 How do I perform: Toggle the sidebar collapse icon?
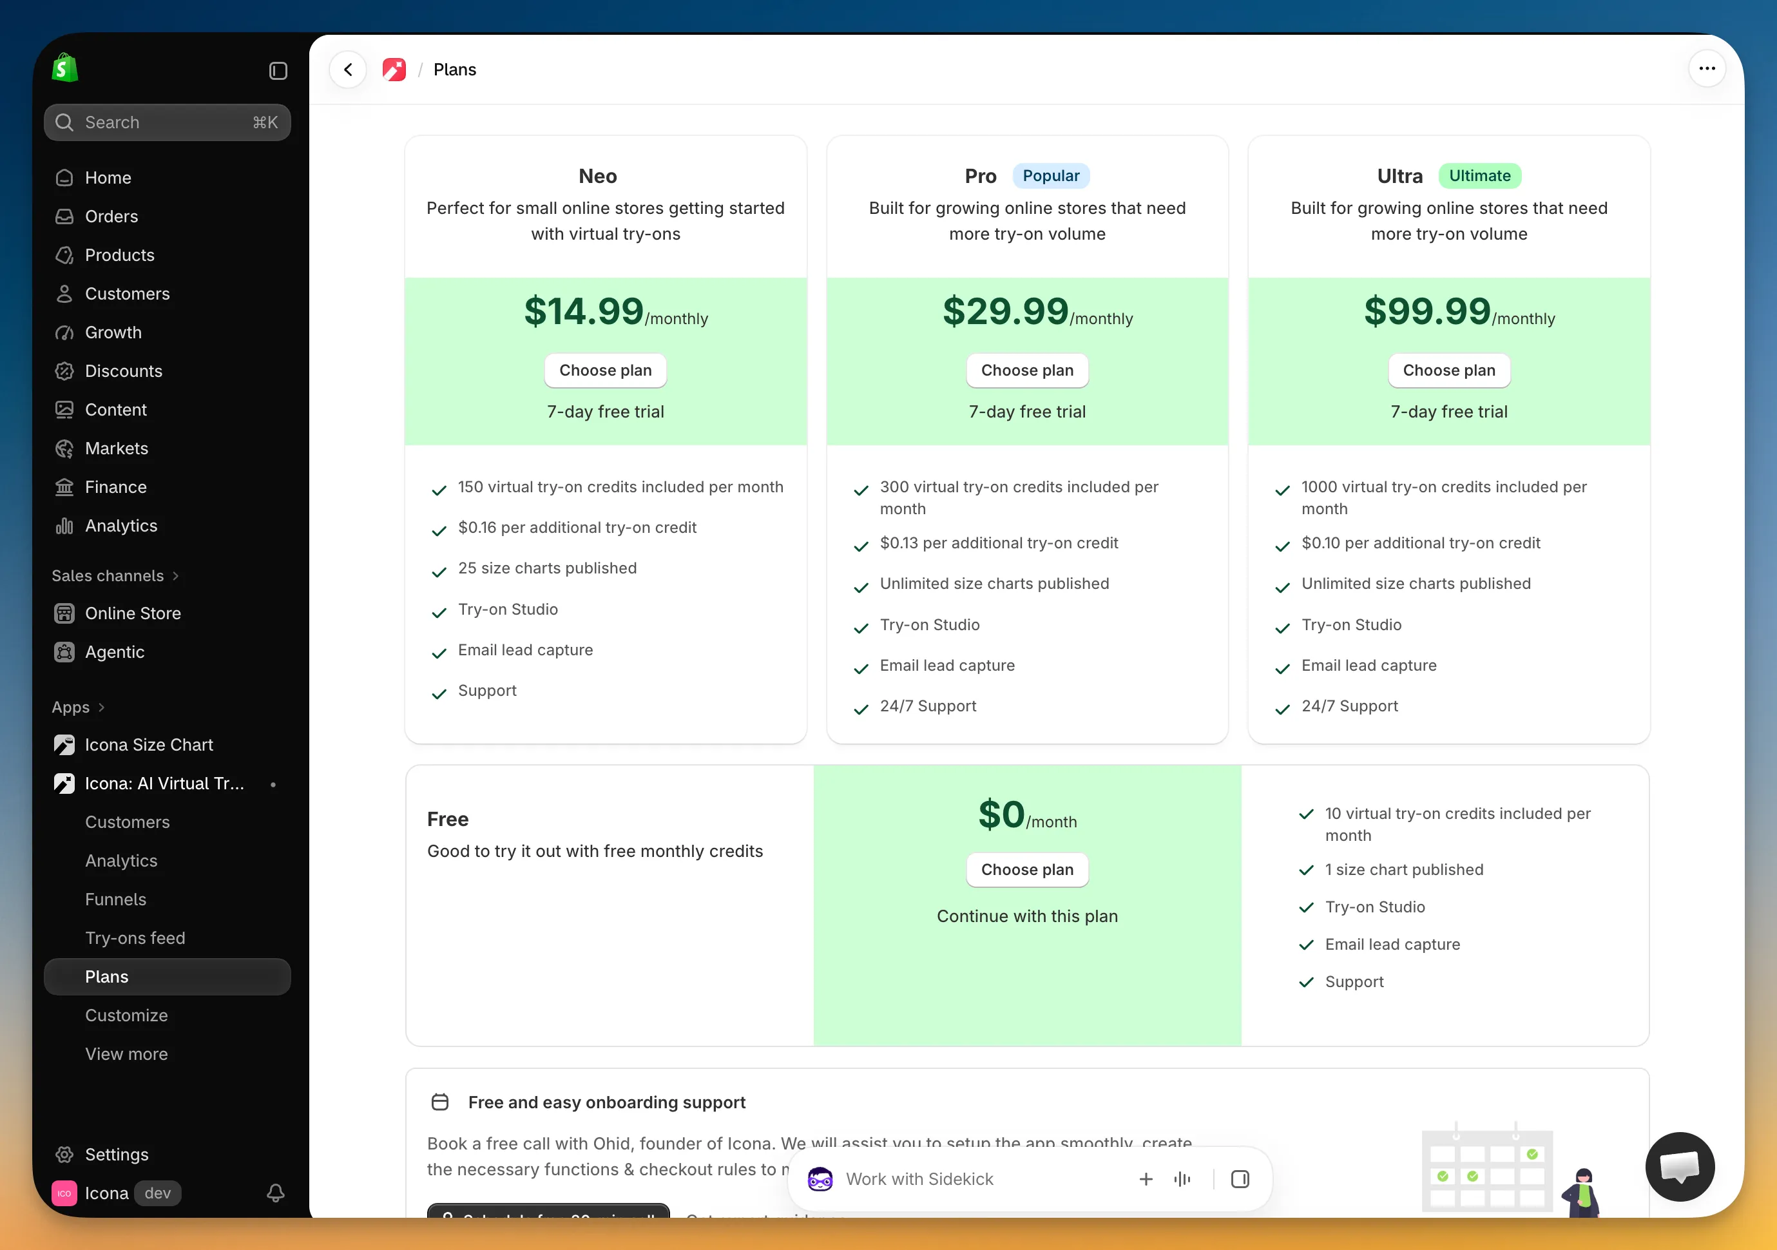(278, 72)
